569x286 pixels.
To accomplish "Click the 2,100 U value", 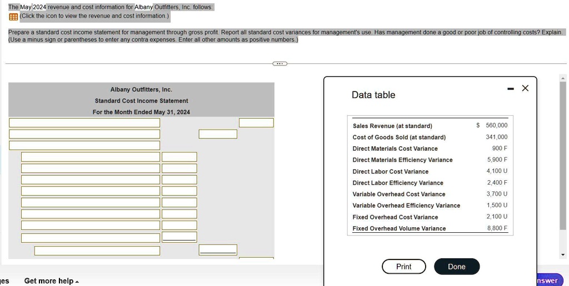I will pyautogui.click(x=497, y=217).
